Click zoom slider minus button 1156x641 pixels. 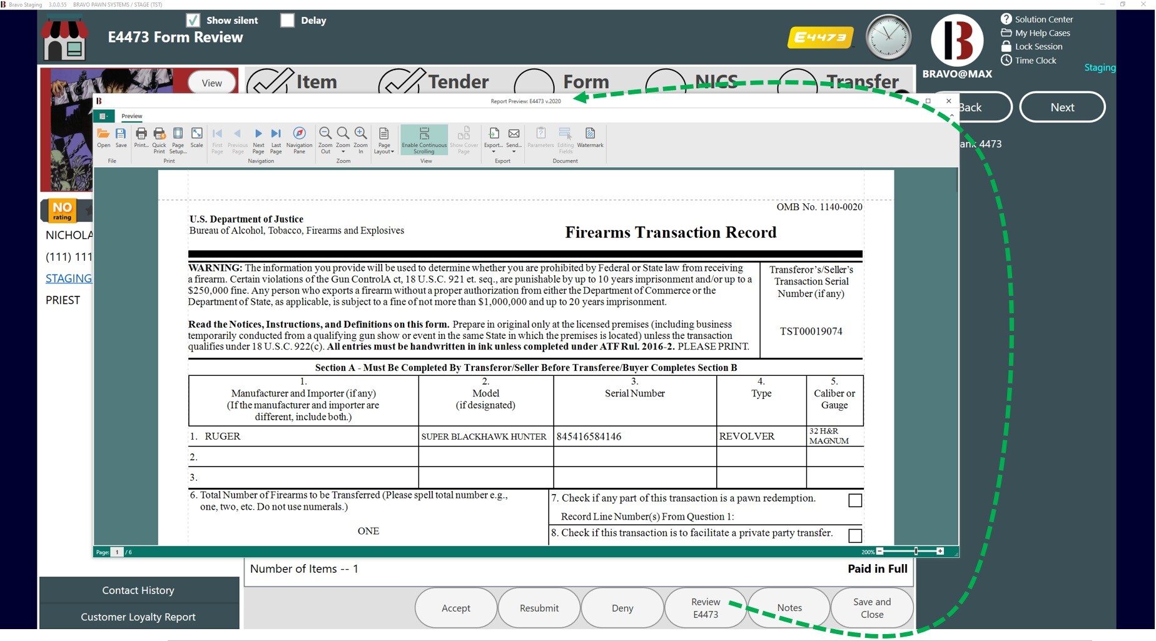[880, 552]
